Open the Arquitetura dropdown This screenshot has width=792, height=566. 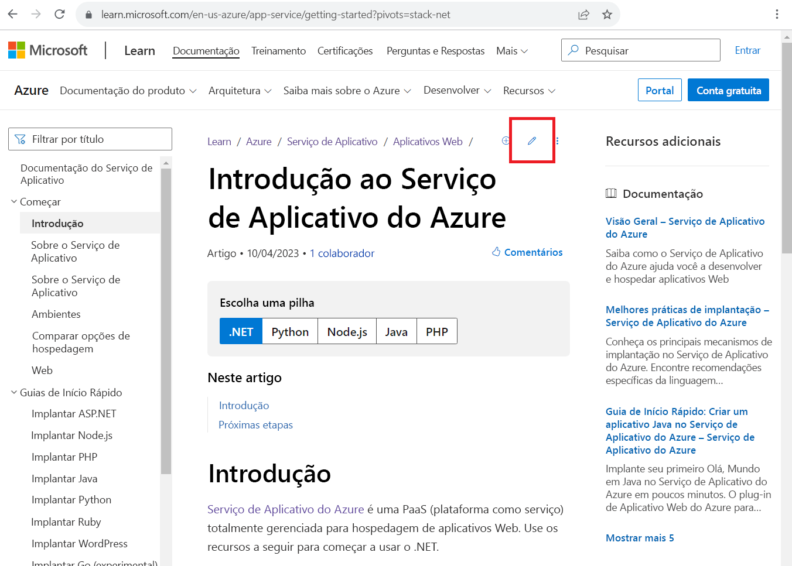(240, 90)
